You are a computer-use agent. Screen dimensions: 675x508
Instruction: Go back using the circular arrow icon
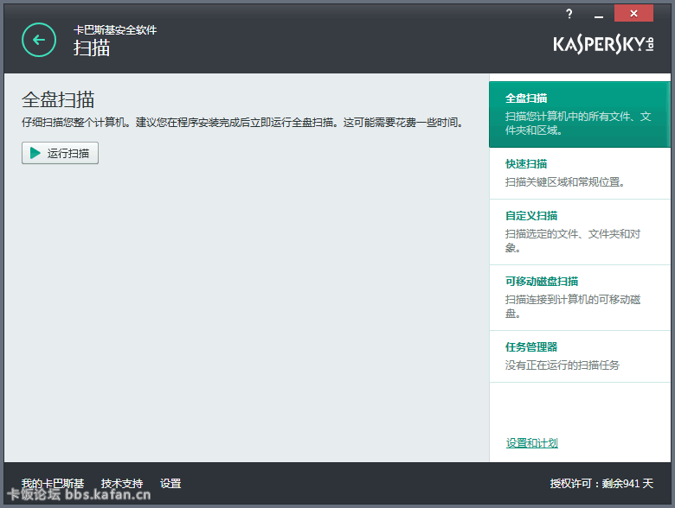(39, 40)
